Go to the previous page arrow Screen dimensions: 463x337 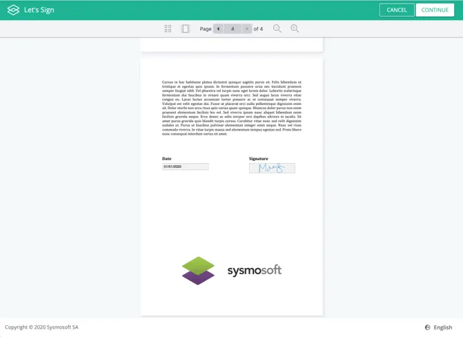coord(218,29)
